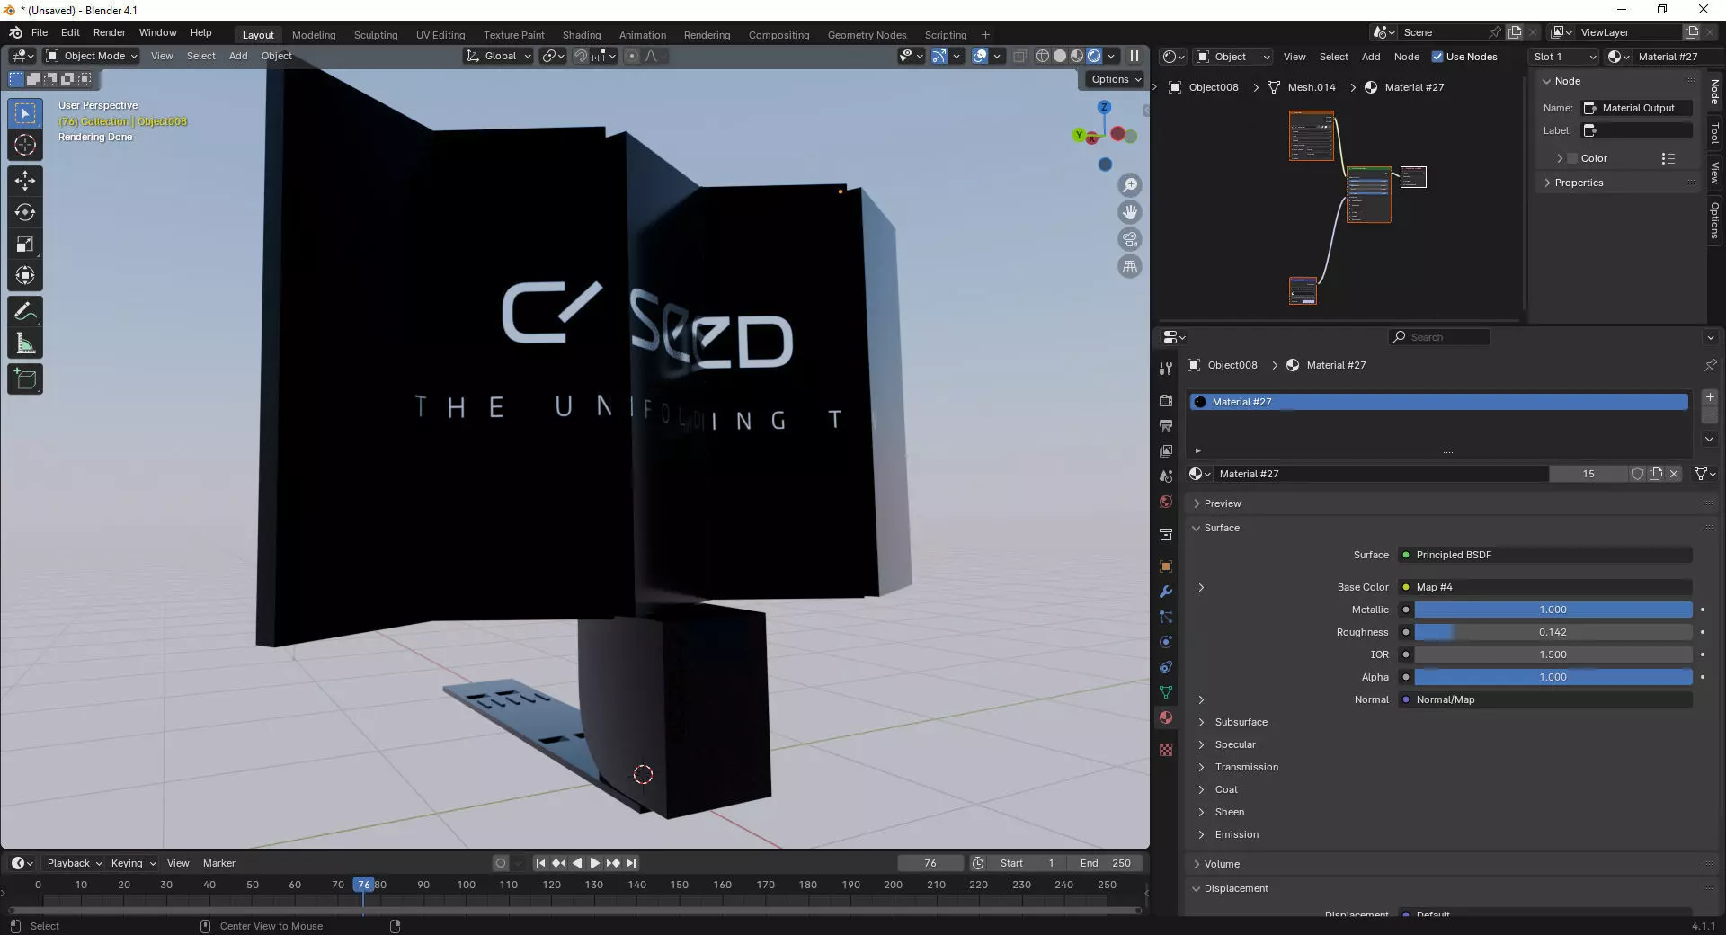Click frame 150 on the timeline
Image resolution: width=1726 pixels, height=935 pixels.
pos(680,885)
